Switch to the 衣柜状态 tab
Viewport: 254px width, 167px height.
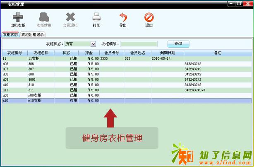point(10,34)
